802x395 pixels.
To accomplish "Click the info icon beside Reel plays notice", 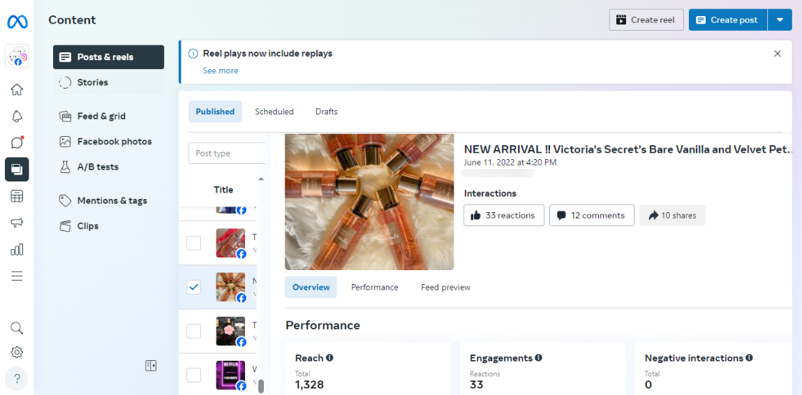I will tap(193, 53).
